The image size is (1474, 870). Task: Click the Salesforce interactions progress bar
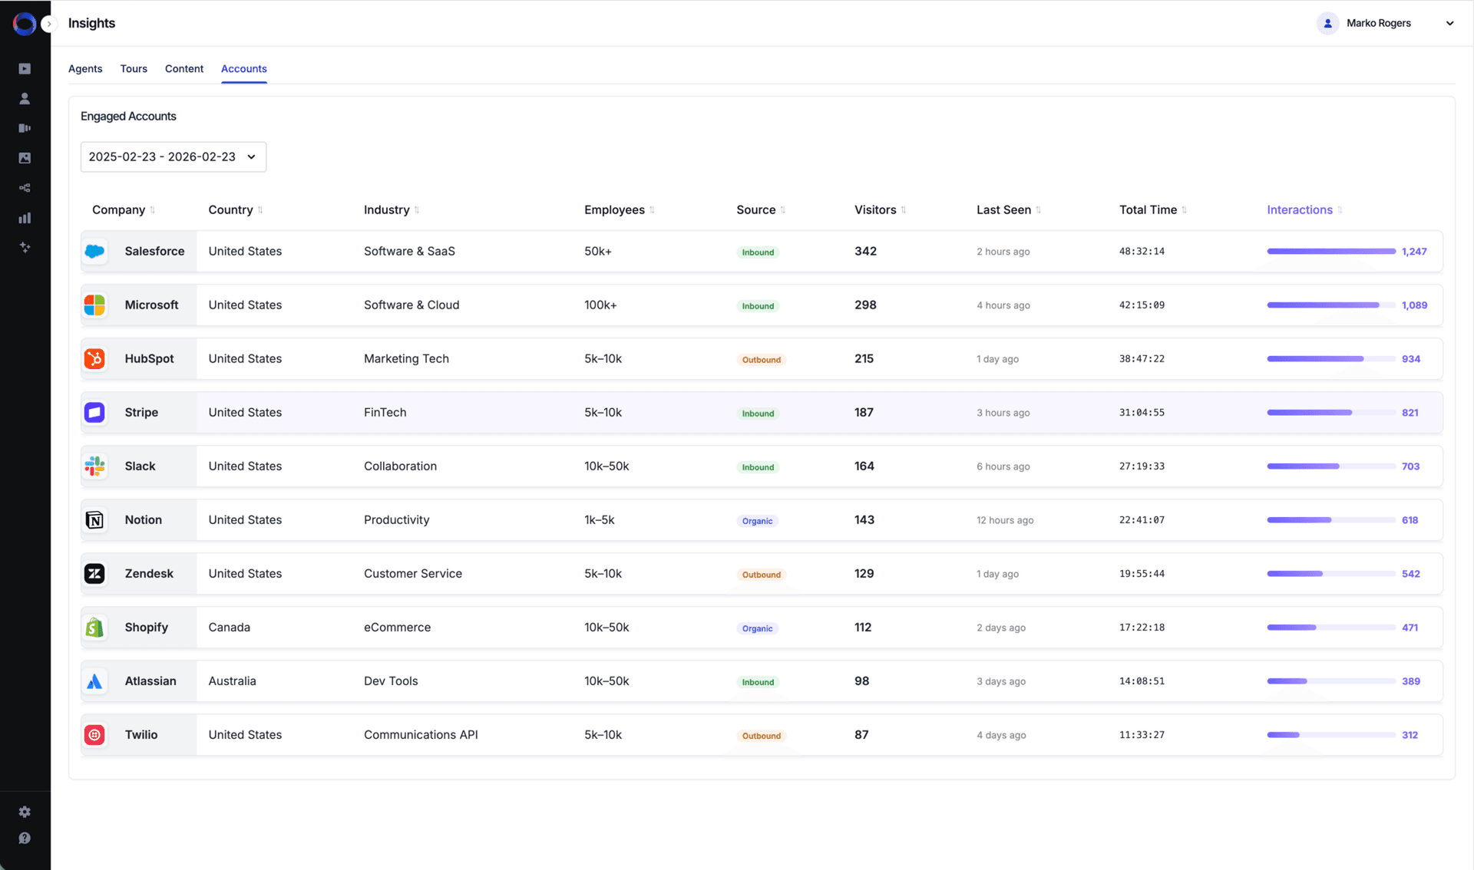1330,252
